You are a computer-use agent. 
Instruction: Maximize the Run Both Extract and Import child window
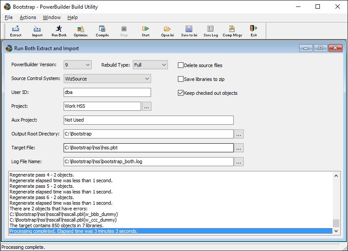pyautogui.click(x=320, y=48)
